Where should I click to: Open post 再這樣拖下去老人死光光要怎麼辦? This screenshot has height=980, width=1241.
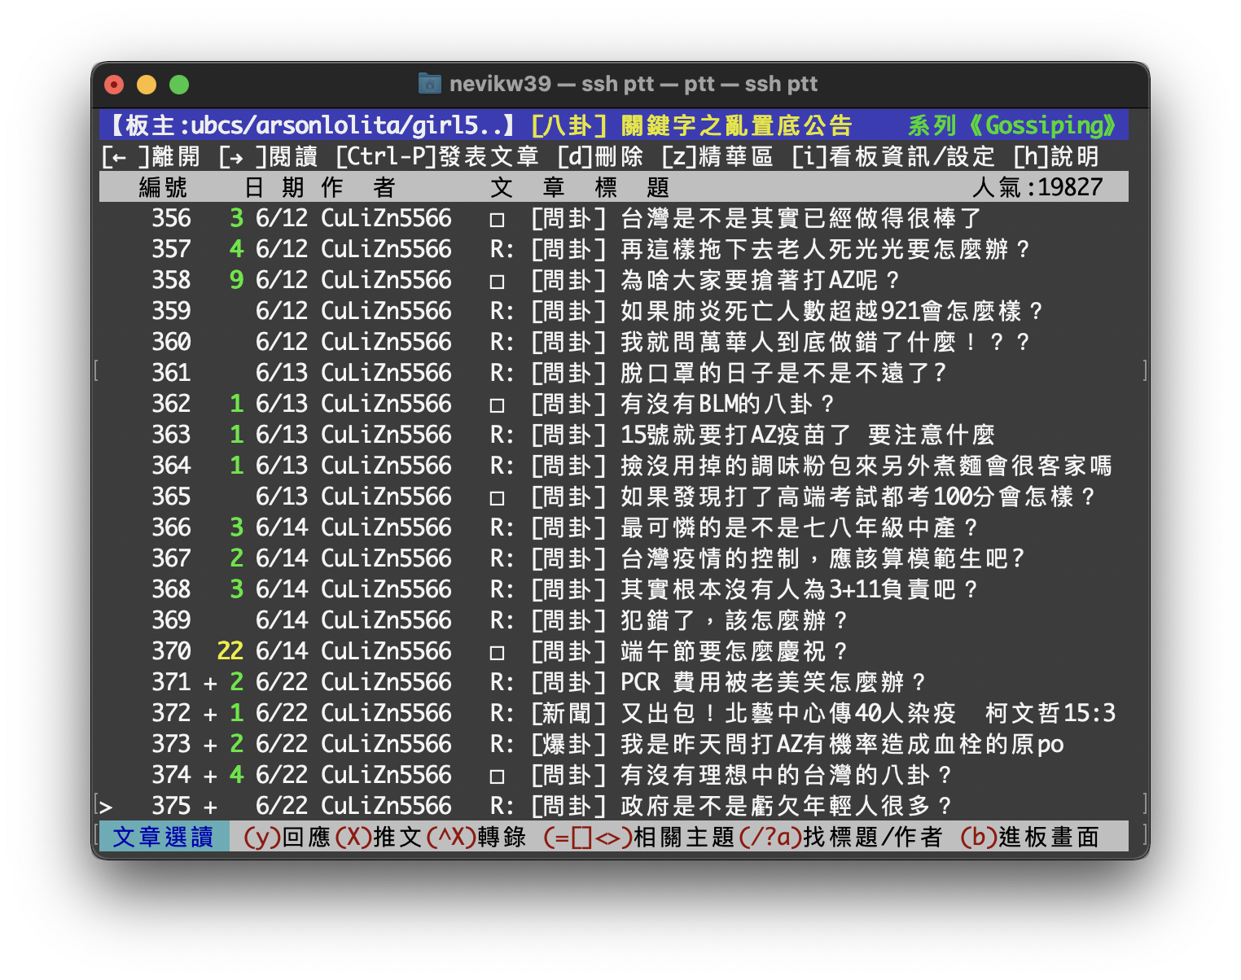tap(825, 249)
